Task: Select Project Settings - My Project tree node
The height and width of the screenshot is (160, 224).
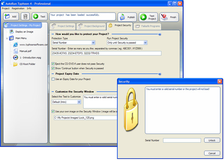Action: 23,25
